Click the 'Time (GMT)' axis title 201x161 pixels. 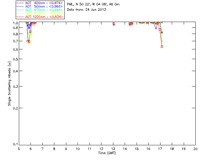tap(107, 153)
